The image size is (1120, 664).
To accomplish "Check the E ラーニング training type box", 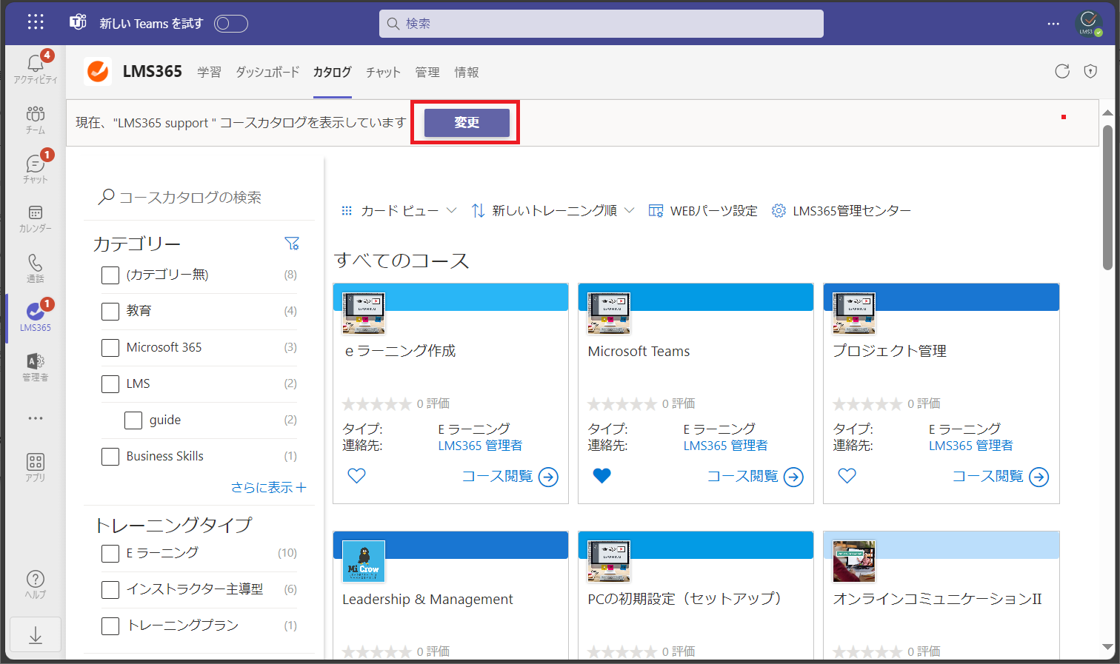I will pos(110,554).
